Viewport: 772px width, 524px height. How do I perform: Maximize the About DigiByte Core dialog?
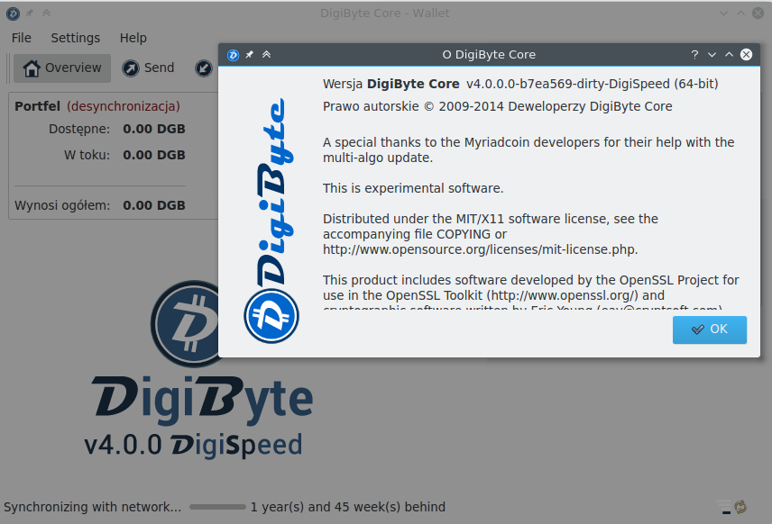pyautogui.click(x=729, y=55)
